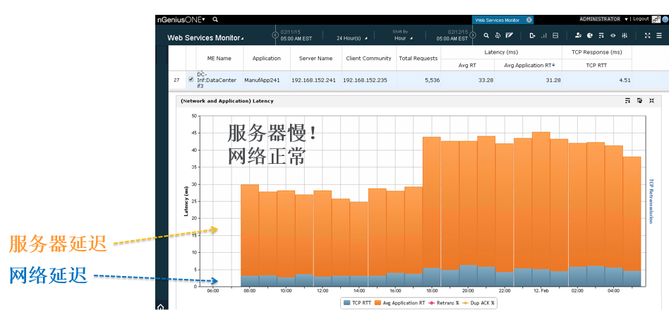The image size is (669, 322).
Task: Step time range back with left arrow
Action: coord(275,35)
